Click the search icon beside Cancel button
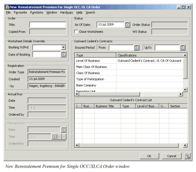The width and height of the screenshot is (196, 172). [x=187, y=156]
